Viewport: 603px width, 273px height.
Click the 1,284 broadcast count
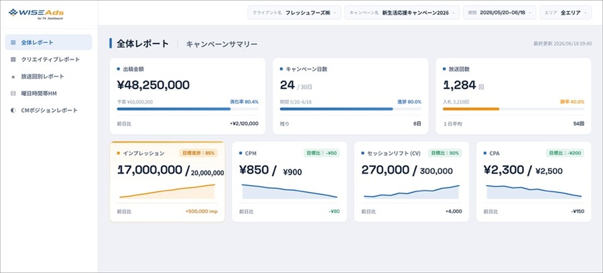(459, 85)
